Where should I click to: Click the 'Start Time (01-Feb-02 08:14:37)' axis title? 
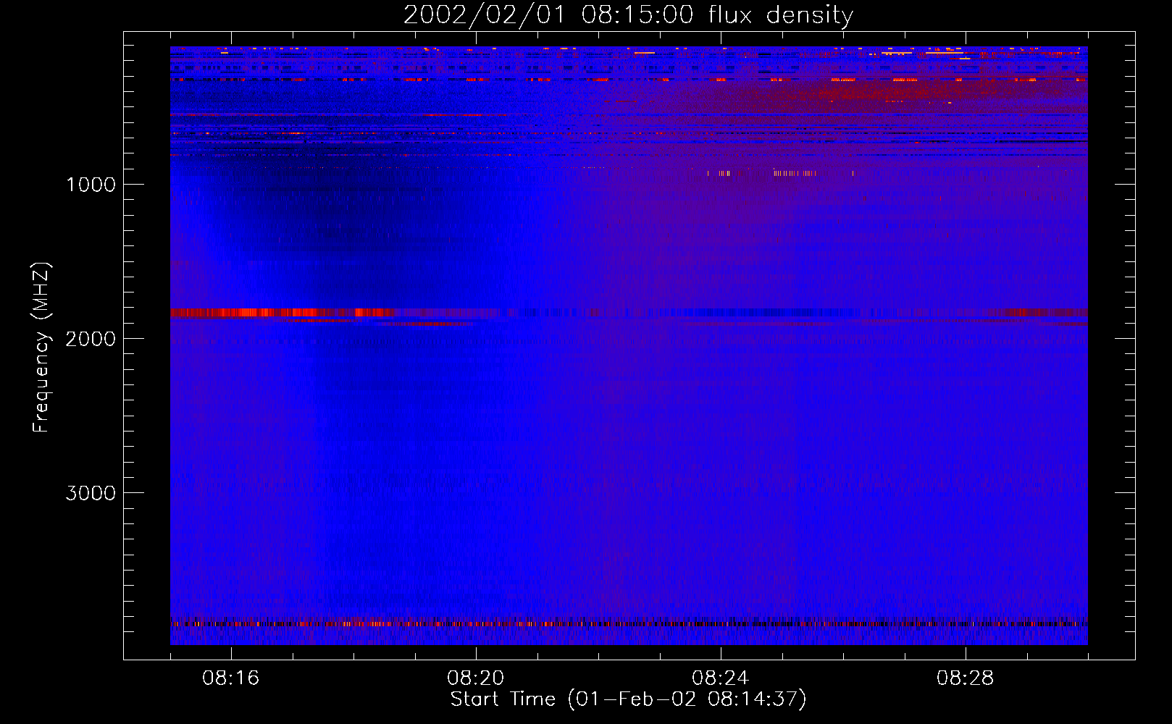[628, 699]
